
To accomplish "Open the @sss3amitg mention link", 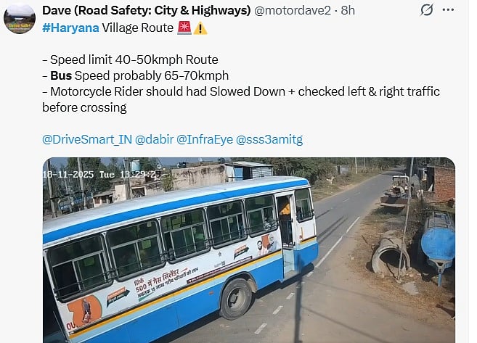I will (x=269, y=140).
